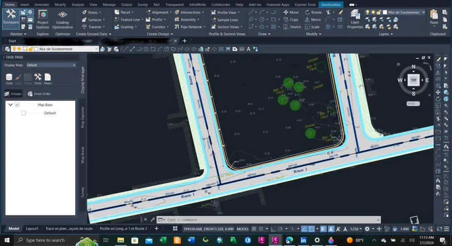
Task: Click the line tool in second toolbar
Action: 126,49
